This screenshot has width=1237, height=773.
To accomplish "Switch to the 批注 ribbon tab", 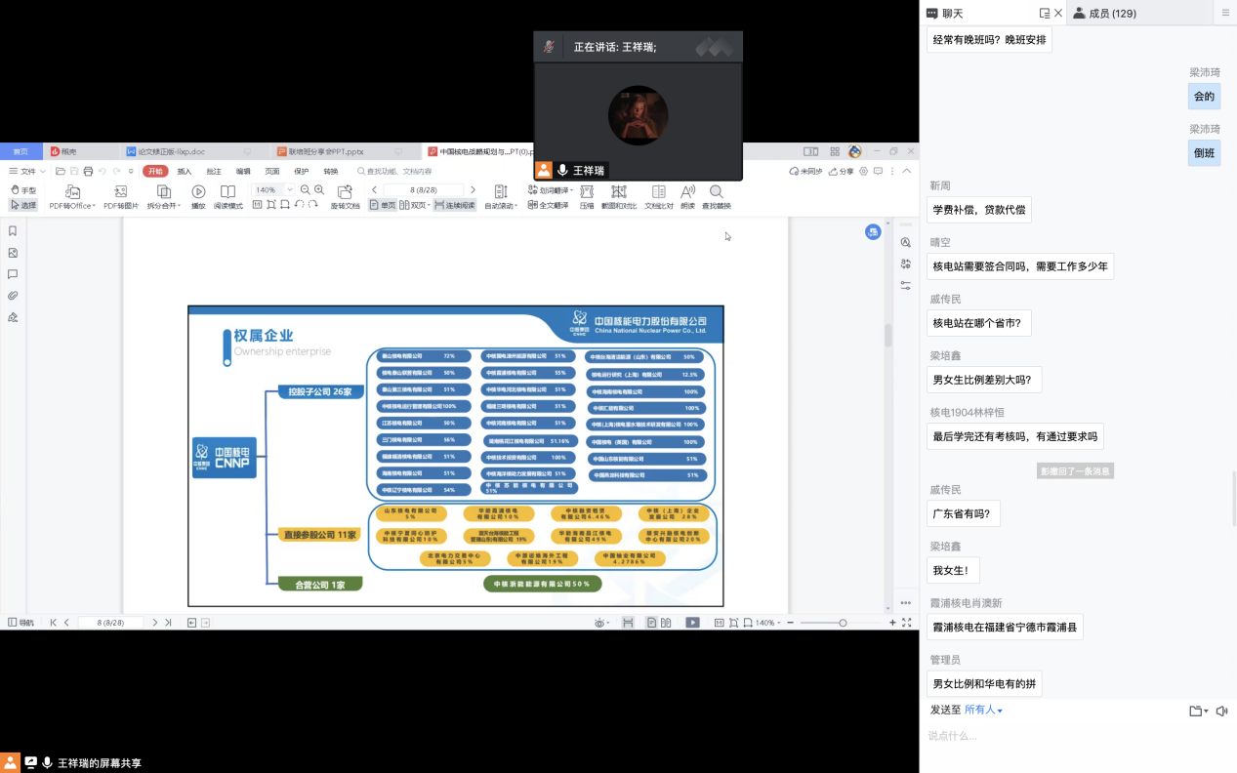I will click(x=214, y=171).
